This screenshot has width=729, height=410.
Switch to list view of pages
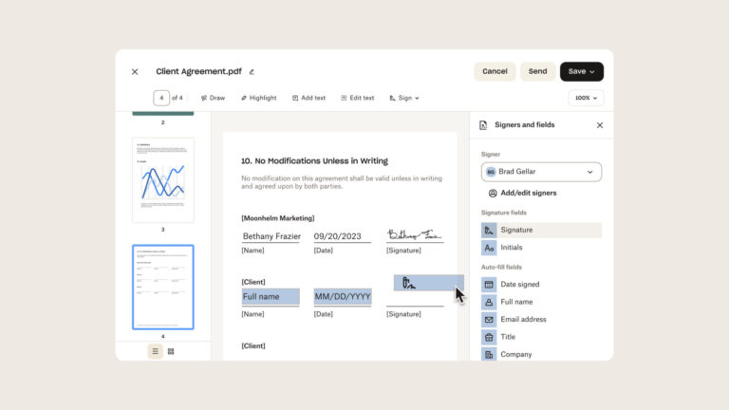155,351
